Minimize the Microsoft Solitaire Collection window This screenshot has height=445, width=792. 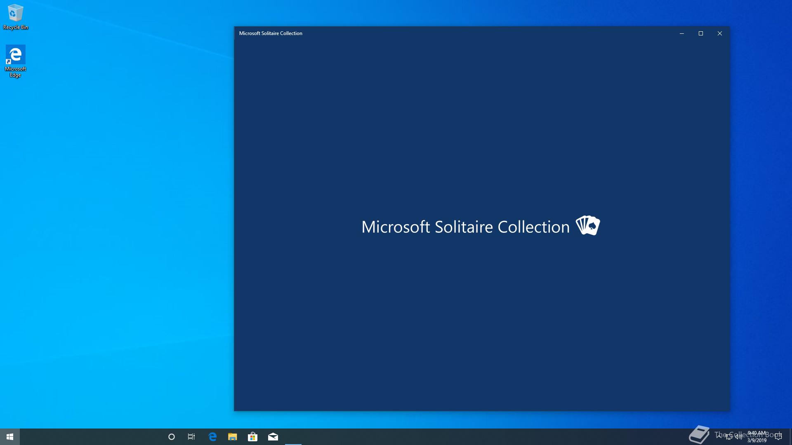(682, 33)
